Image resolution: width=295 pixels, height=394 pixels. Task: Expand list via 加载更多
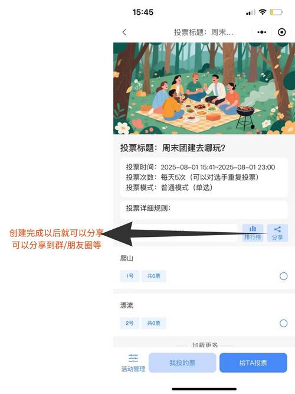205,345
